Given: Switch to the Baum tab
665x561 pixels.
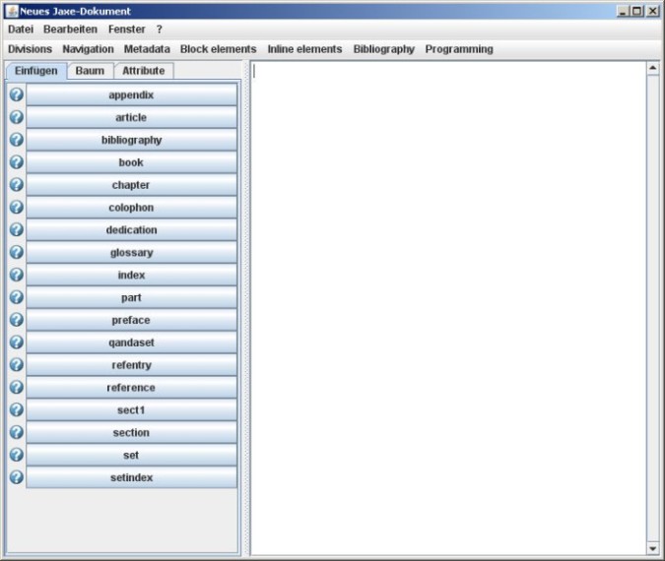Looking at the screenshot, I should tap(90, 71).
